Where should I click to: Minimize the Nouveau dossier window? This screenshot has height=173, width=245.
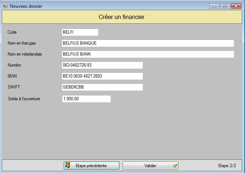[214, 6]
